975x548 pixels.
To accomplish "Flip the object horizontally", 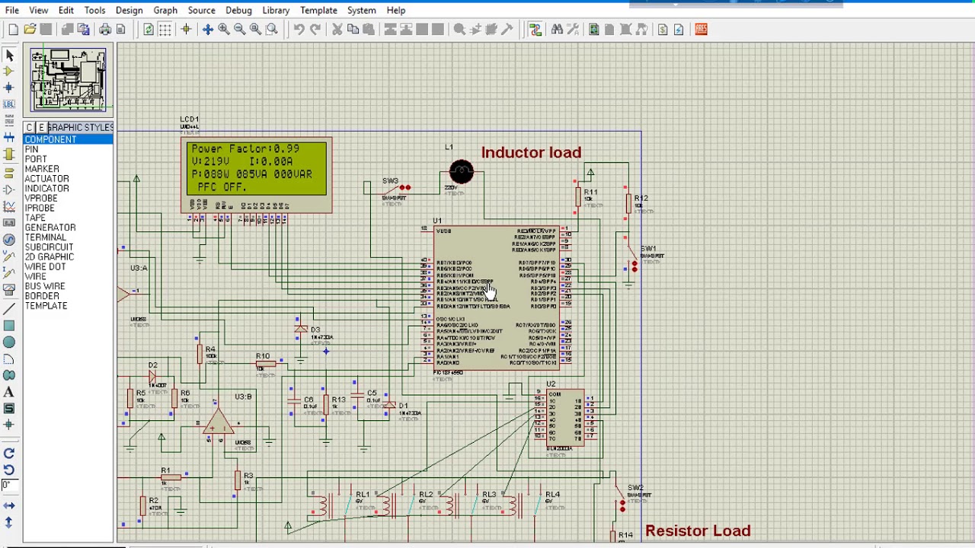I will (9, 505).
